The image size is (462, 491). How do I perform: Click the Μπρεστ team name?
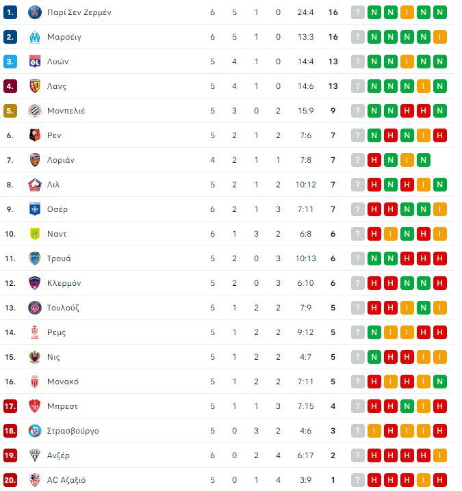(x=62, y=406)
